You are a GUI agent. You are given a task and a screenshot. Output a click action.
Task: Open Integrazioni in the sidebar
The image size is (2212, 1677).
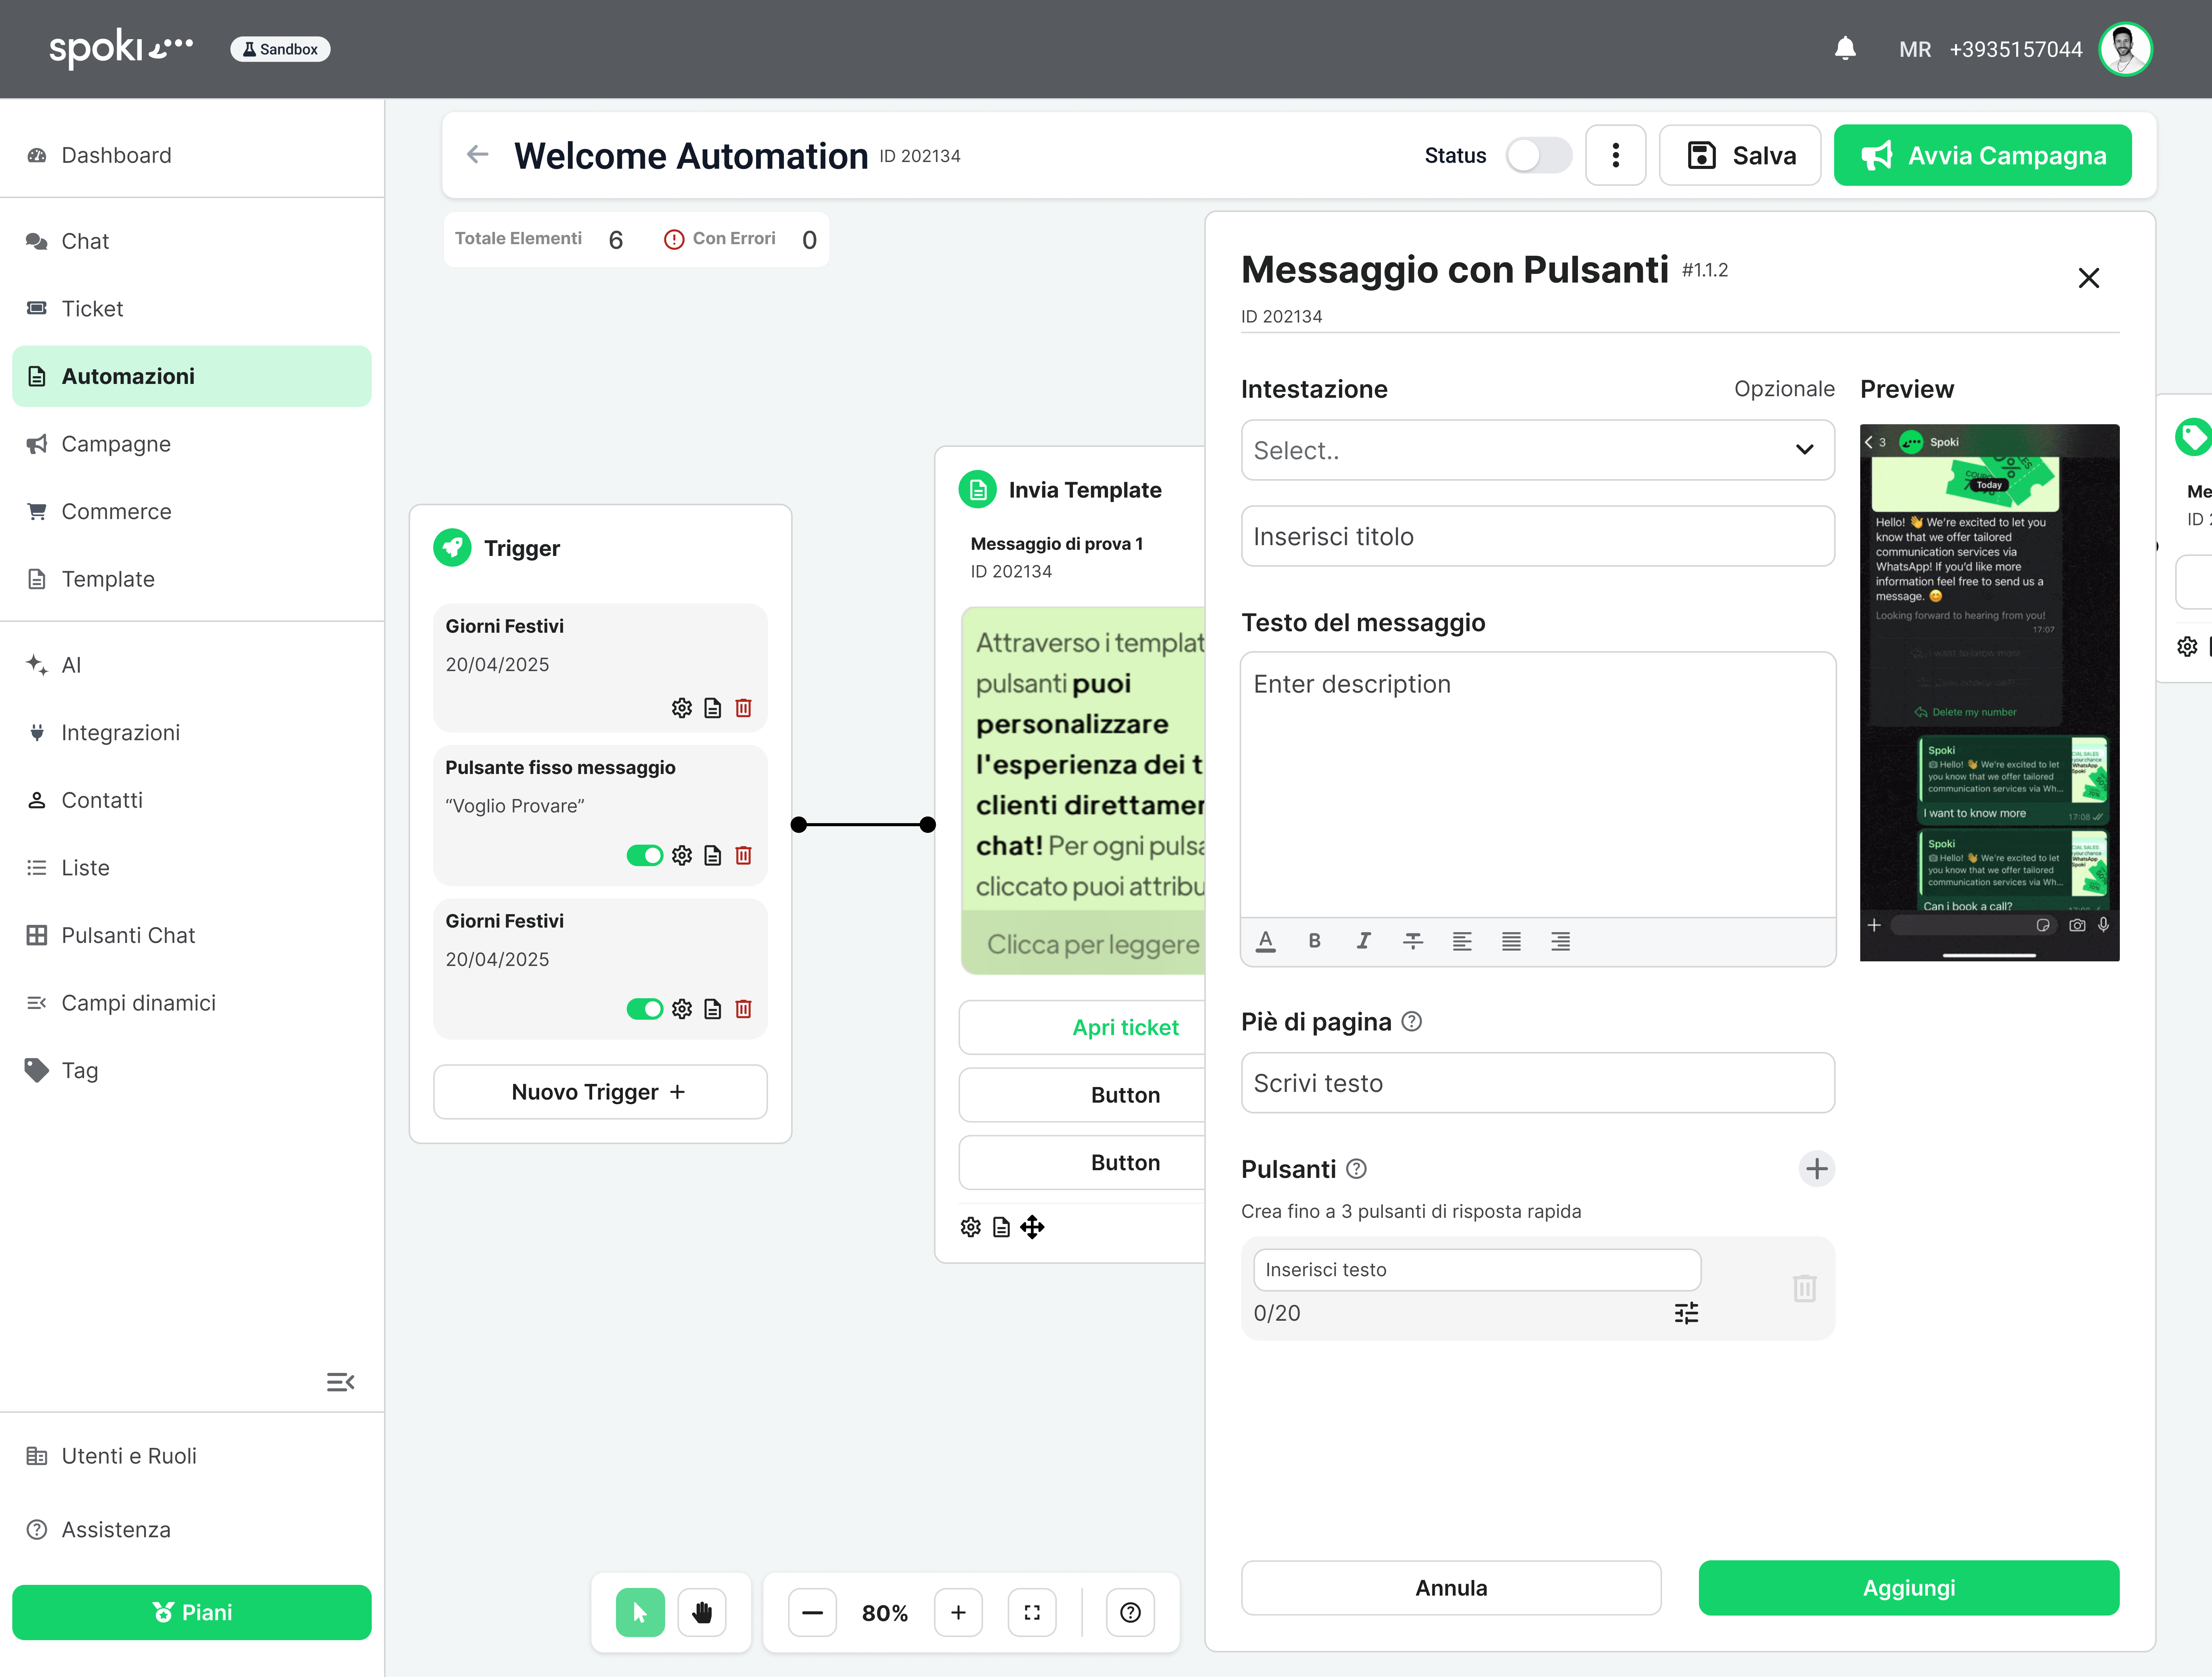click(192, 732)
